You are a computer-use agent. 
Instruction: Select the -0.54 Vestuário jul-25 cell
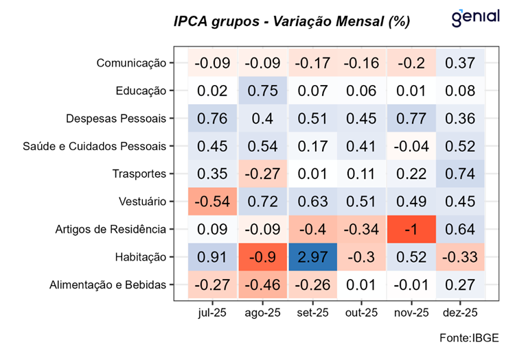click(x=213, y=201)
